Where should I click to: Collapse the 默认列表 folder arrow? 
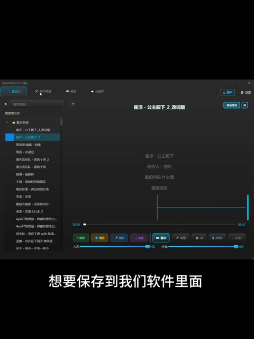tap(7, 122)
